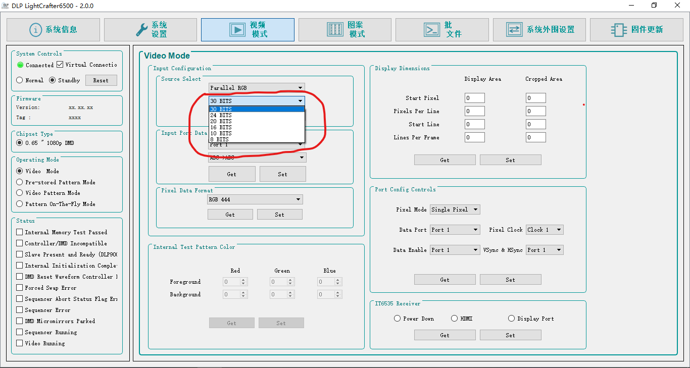Viewport: 690px width, 368px height.
Task: Click Set in Pixel Data Format
Action: point(280,215)
